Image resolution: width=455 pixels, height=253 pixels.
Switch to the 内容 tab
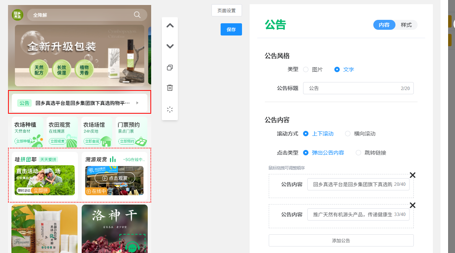pyautogui.click(x=384, y=25)
